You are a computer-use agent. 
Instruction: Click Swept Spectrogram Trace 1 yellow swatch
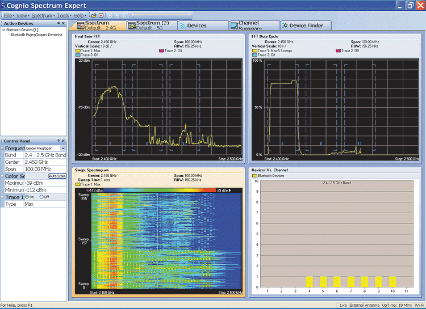[x=78, y=184]
